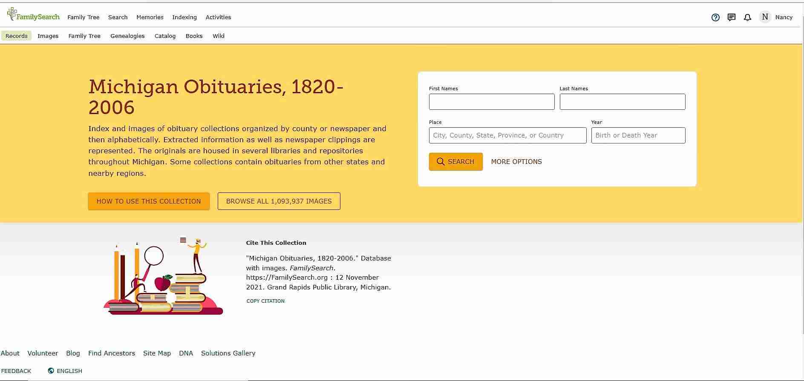Open the Search top menu

tap(118, 17)
